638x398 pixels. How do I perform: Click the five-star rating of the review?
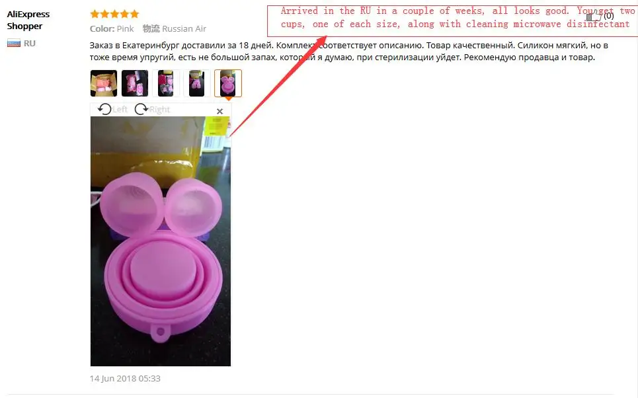114,15
